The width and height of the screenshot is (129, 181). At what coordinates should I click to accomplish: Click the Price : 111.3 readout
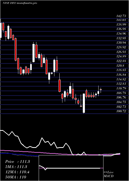point(18,162)
